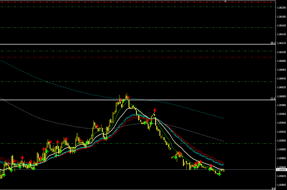Click the chart shift triangle marker at top
Viewport: 287px width, 190px height.
pyautogui.click(x=225, y=1)
